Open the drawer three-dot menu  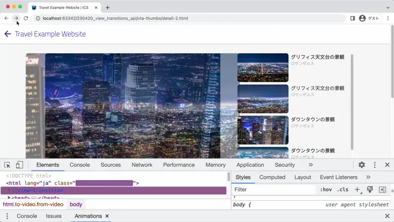pyautogui.click(x=7, y=216)
